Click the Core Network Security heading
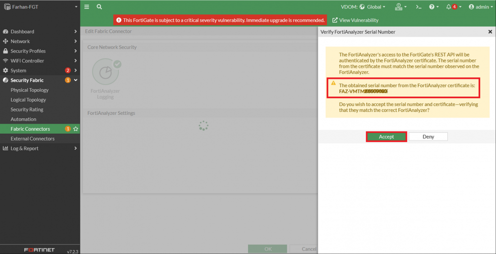The image size is (496, 254). click(x=112, y=47)
